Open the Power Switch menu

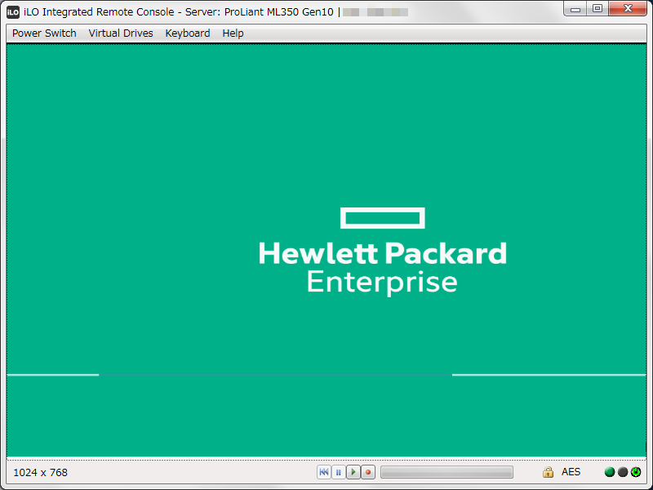tap(44, 33)
